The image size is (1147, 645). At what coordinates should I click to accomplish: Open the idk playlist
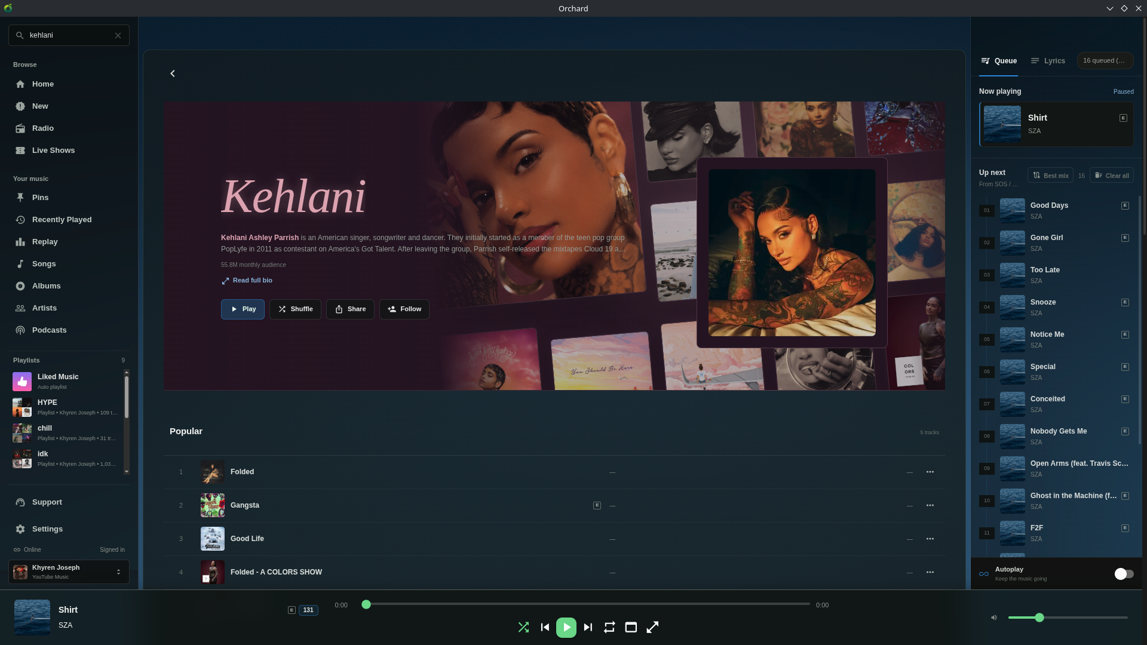pyautogui.click(x=66, y=458)
